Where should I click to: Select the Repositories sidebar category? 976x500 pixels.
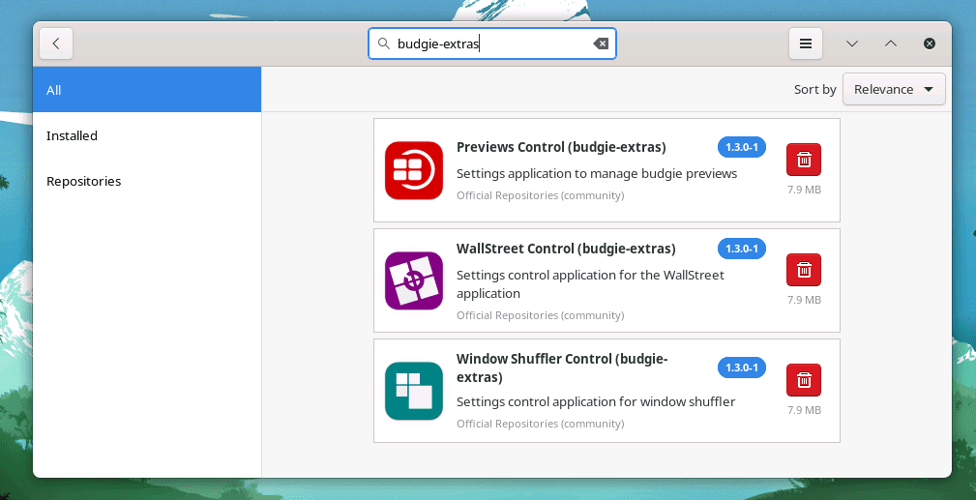[147, 181]
